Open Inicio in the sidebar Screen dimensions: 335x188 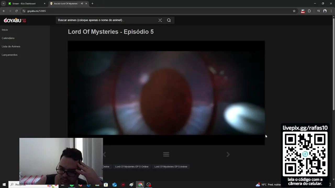coord(5,30)
